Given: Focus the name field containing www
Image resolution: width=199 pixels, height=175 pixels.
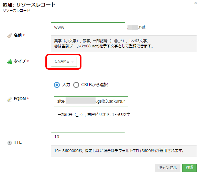Looking at the screenshot, I should point(88,27).
